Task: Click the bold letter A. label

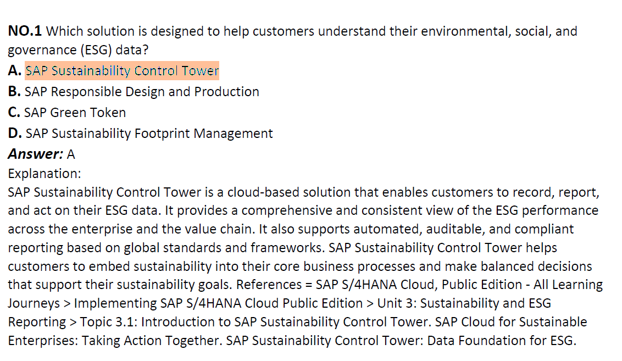Action: 15,71
